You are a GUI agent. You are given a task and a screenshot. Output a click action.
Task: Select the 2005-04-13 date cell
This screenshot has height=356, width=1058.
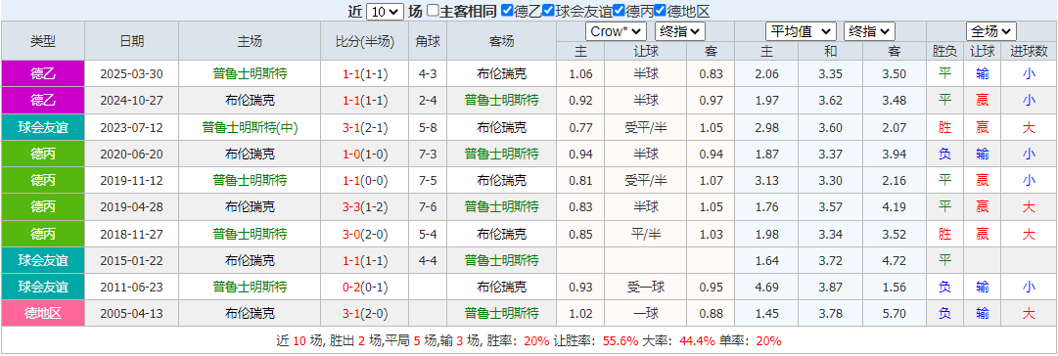pos(131,314)
